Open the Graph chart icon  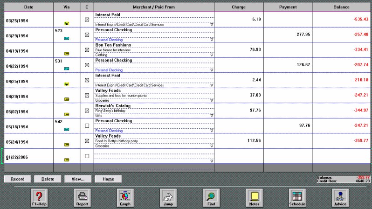125,196
